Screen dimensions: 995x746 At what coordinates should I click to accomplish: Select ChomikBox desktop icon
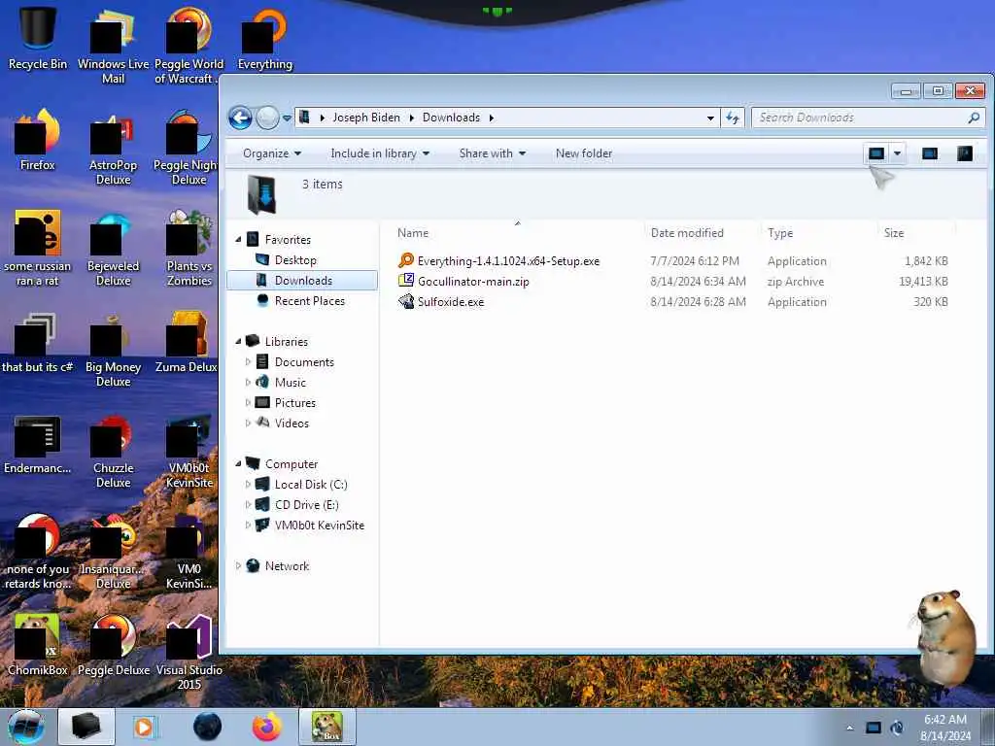(38, 645)
